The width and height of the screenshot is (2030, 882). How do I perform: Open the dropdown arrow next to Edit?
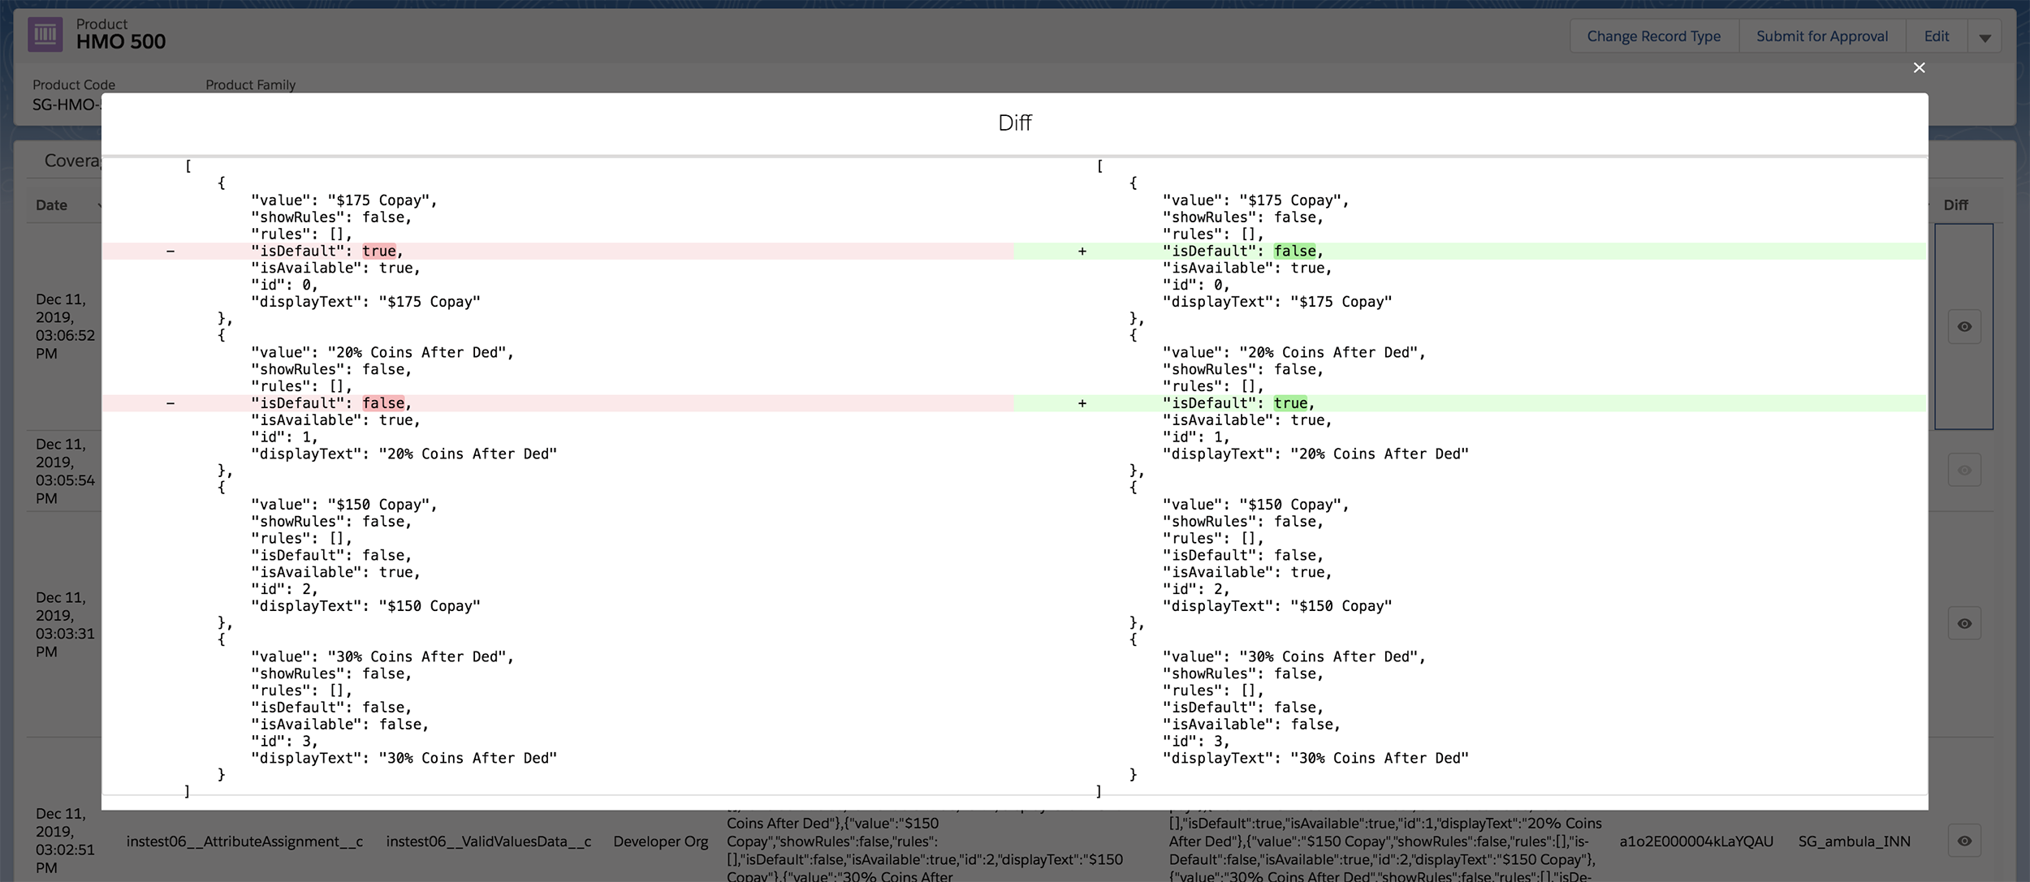1986,36
